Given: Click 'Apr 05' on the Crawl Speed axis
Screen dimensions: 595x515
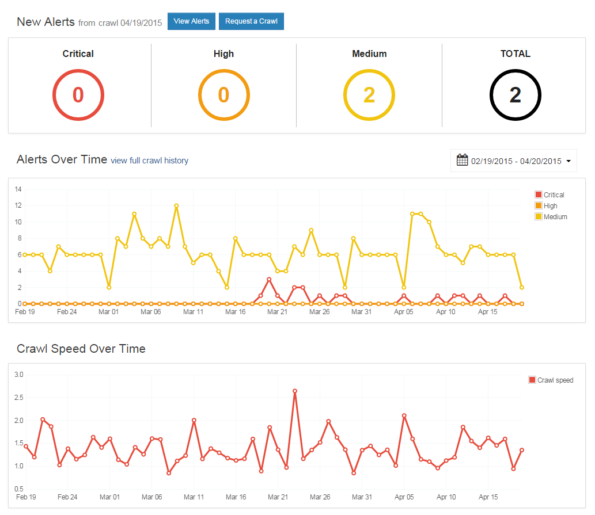Looking at the screenshot, I should point(404,497).
